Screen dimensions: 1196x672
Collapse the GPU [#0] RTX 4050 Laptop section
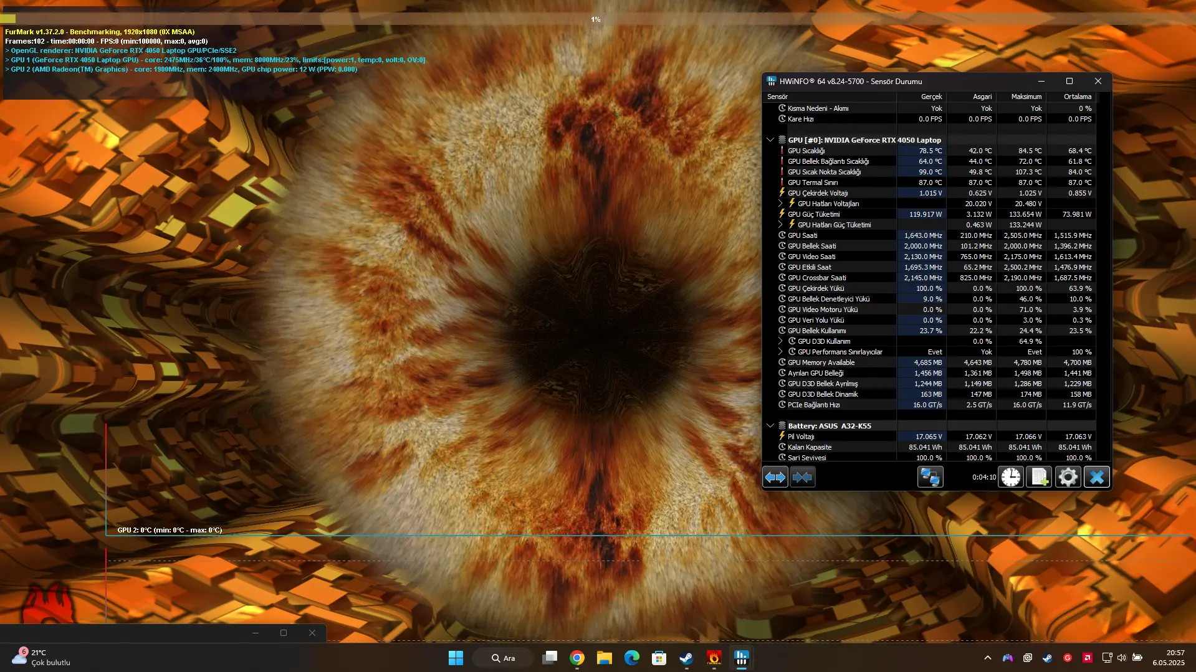pos(770,140)
